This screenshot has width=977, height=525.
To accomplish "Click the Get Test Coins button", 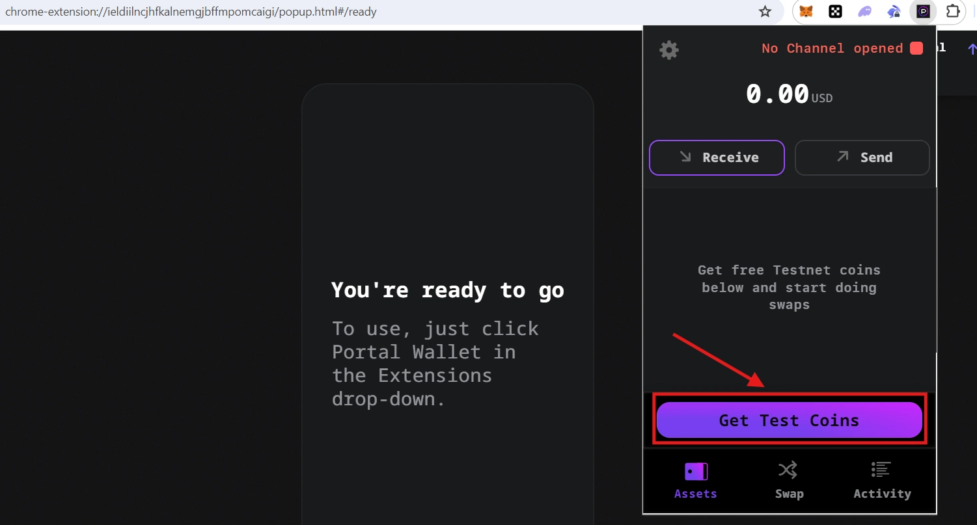I will click(x=790, y=420).
